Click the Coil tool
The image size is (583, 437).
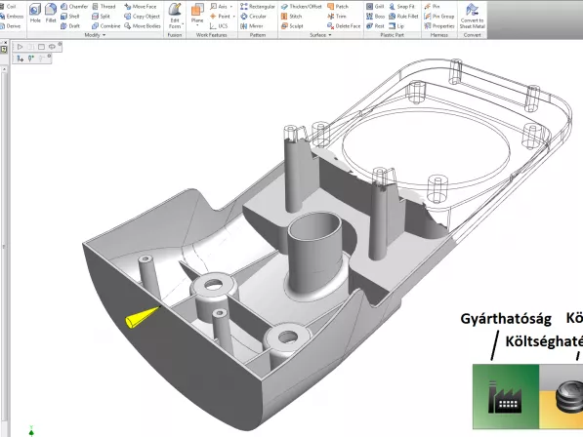(x=8, y=6)
